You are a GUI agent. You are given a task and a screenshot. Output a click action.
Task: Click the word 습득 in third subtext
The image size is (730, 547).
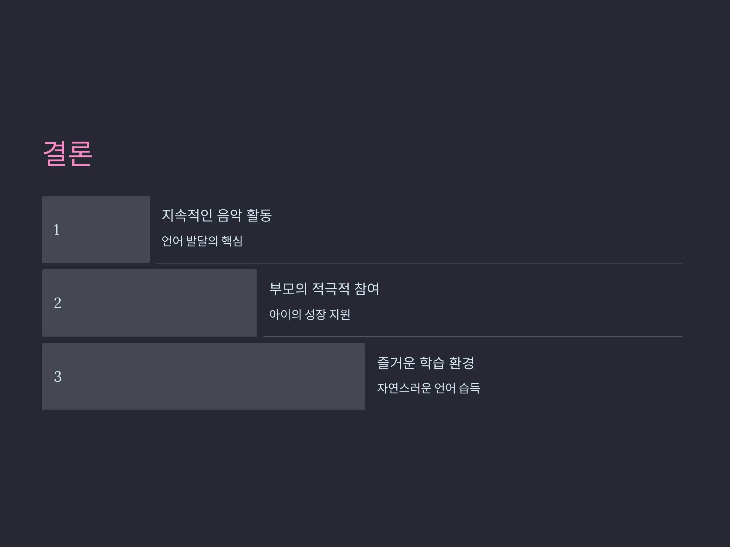(x=470, y=388)
